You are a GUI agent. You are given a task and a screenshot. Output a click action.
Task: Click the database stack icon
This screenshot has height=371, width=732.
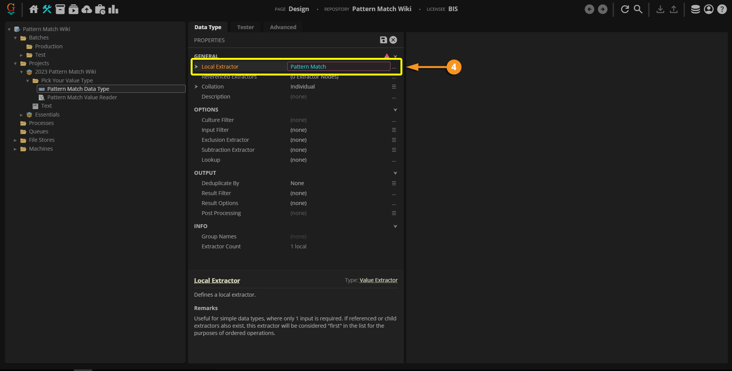695,9
